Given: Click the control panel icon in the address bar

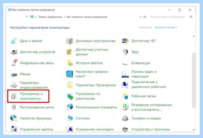Looking at the screenshot, I should pyautogui.click(x=32, y=17).
